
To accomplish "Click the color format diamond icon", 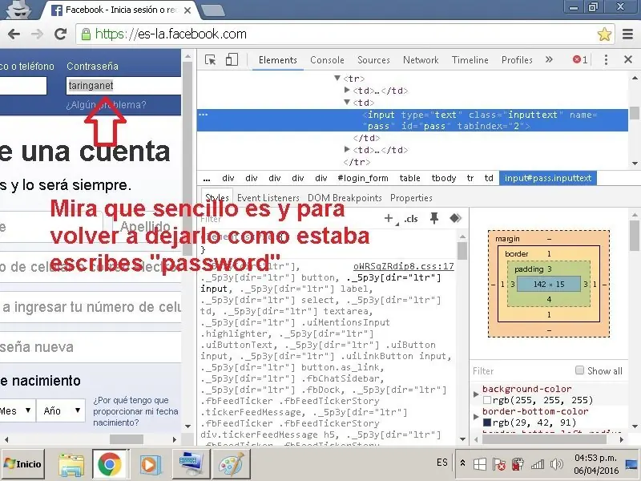I will (x=455, y=218).
